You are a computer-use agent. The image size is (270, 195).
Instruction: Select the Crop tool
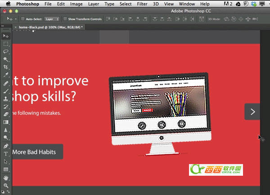6,67
